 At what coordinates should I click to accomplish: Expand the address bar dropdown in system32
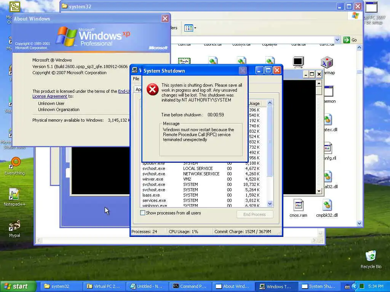pyautogui.click(x=337, y=40)
